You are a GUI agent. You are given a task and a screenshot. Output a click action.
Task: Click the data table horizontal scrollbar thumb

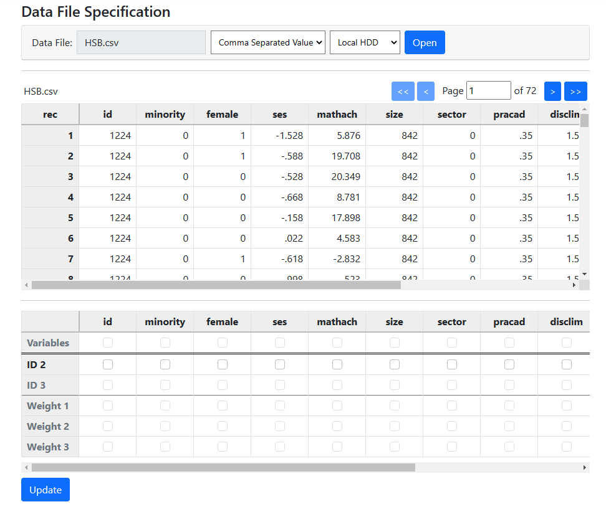(x=216, y=285)
